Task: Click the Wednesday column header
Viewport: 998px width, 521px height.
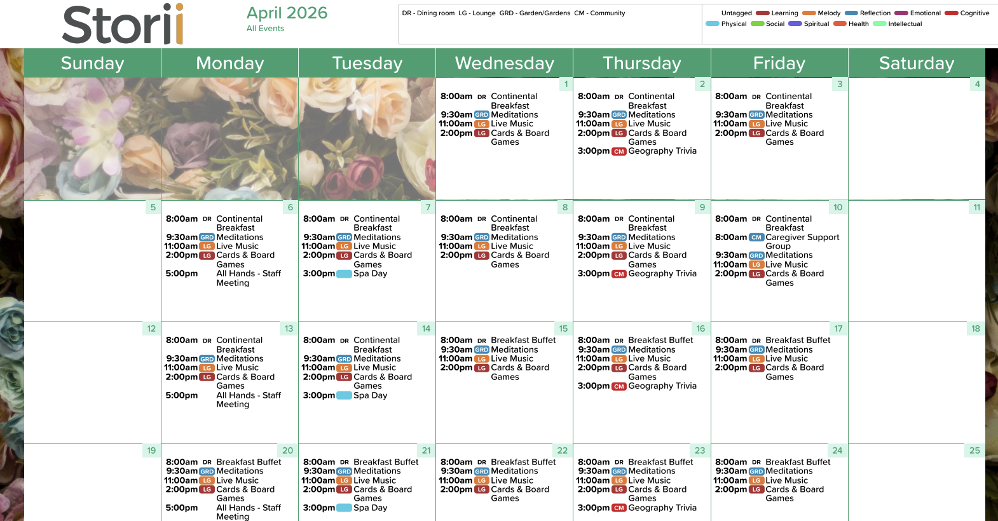Action: (504, 64)
